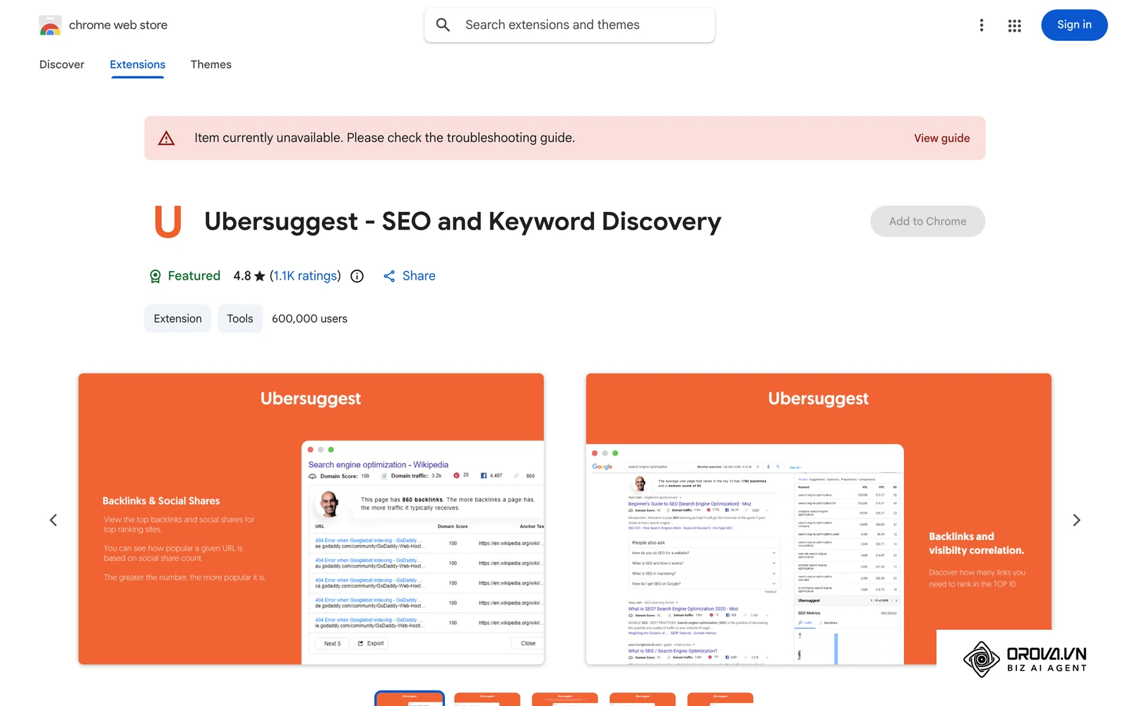The height and width of the screenshot is (706, 1130).
Task: Select the fifth carousel thumbnail
Action: tap(720, 699)
